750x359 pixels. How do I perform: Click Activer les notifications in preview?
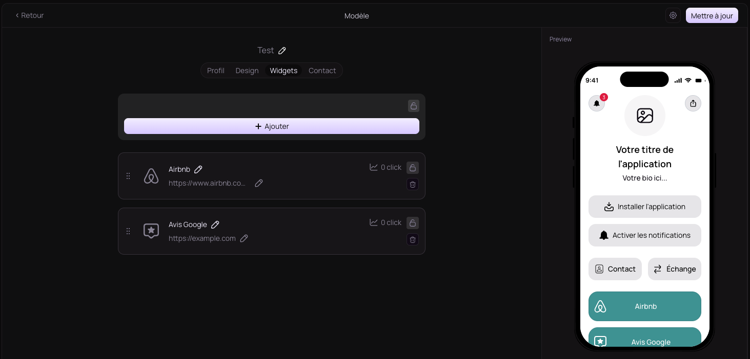coord(645,235)
